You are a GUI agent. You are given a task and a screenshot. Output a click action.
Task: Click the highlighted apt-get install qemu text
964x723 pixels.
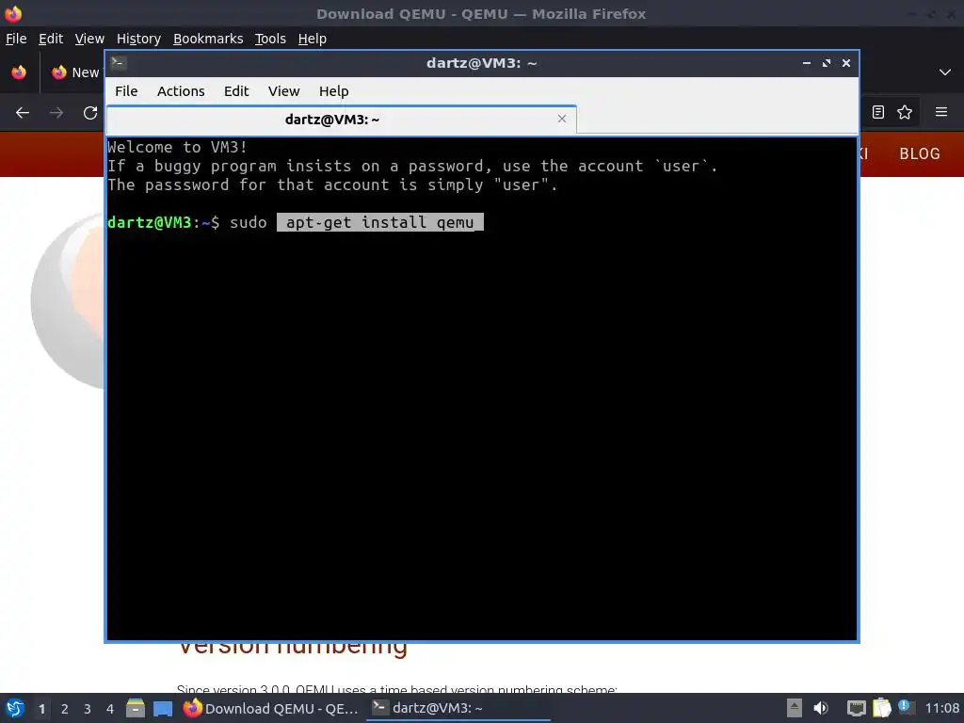pyautogui.click(x=380, y=222)
